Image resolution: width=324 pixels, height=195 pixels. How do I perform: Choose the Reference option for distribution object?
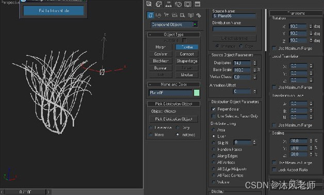(x=151, y=127)
